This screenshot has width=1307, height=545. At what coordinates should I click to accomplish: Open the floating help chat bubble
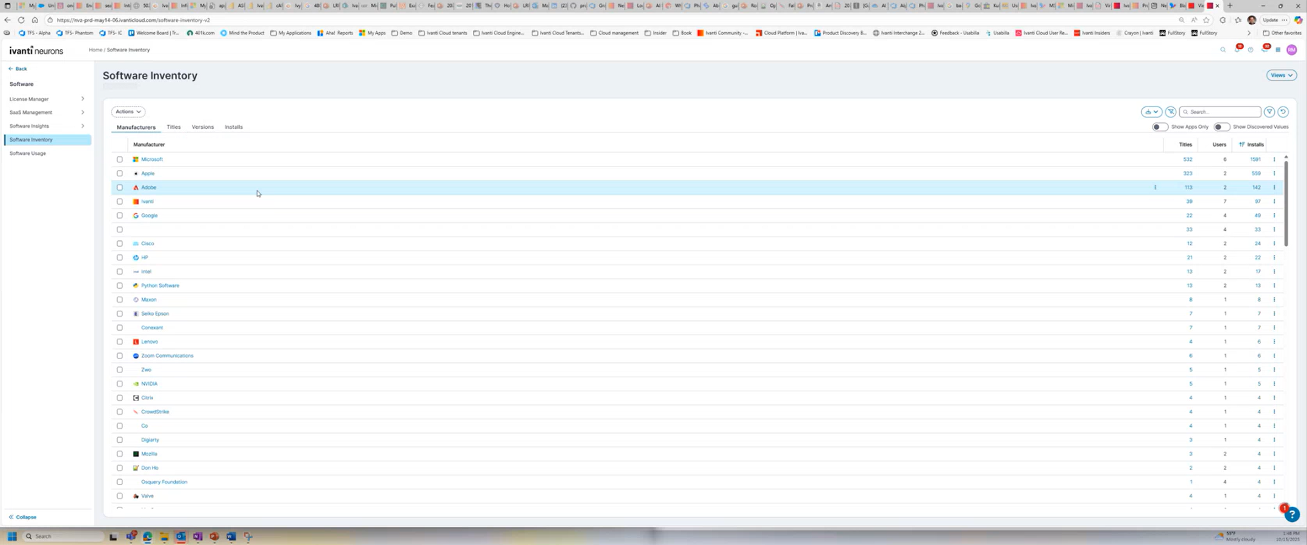pyautogui.click(x=1292, y=514)
